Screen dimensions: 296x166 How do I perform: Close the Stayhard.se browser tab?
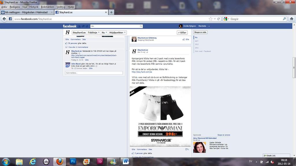click(106, 12)
